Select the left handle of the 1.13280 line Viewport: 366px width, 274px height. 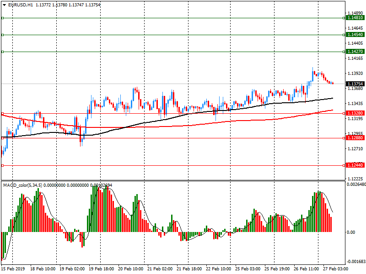tap(2, 113)
